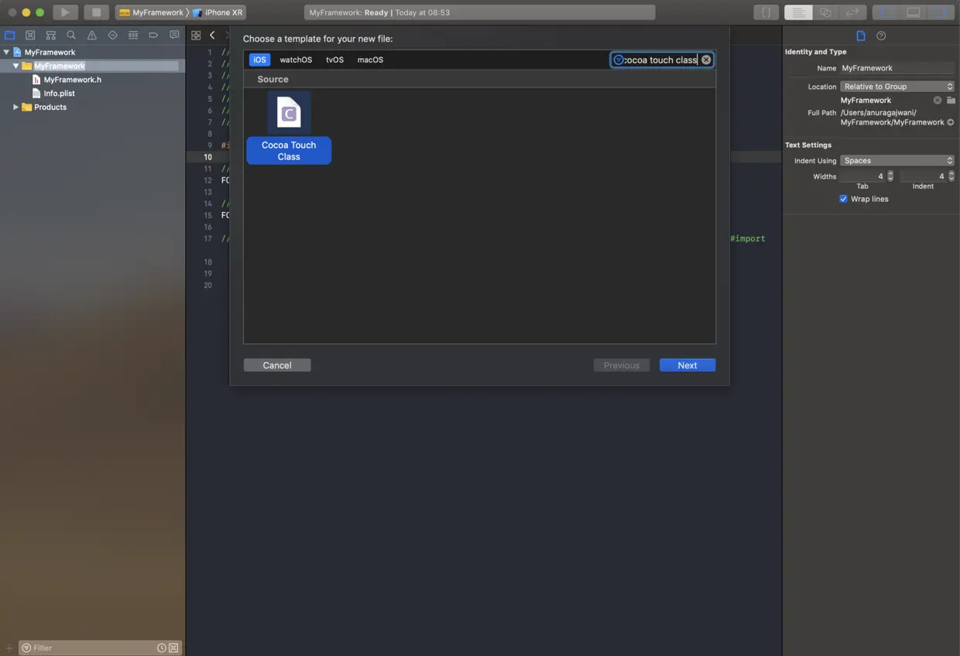Click the Name field in inspector

[x=897, y=68]
